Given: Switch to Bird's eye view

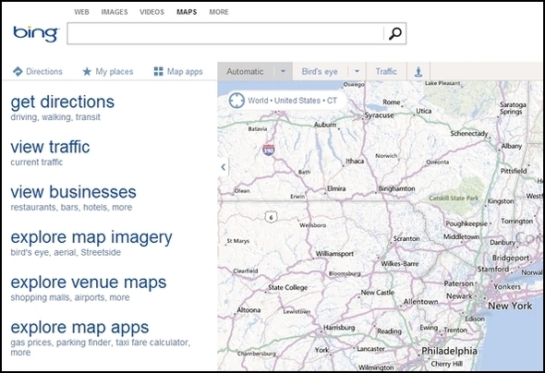Looking at the screenshot, I should 320,71.
